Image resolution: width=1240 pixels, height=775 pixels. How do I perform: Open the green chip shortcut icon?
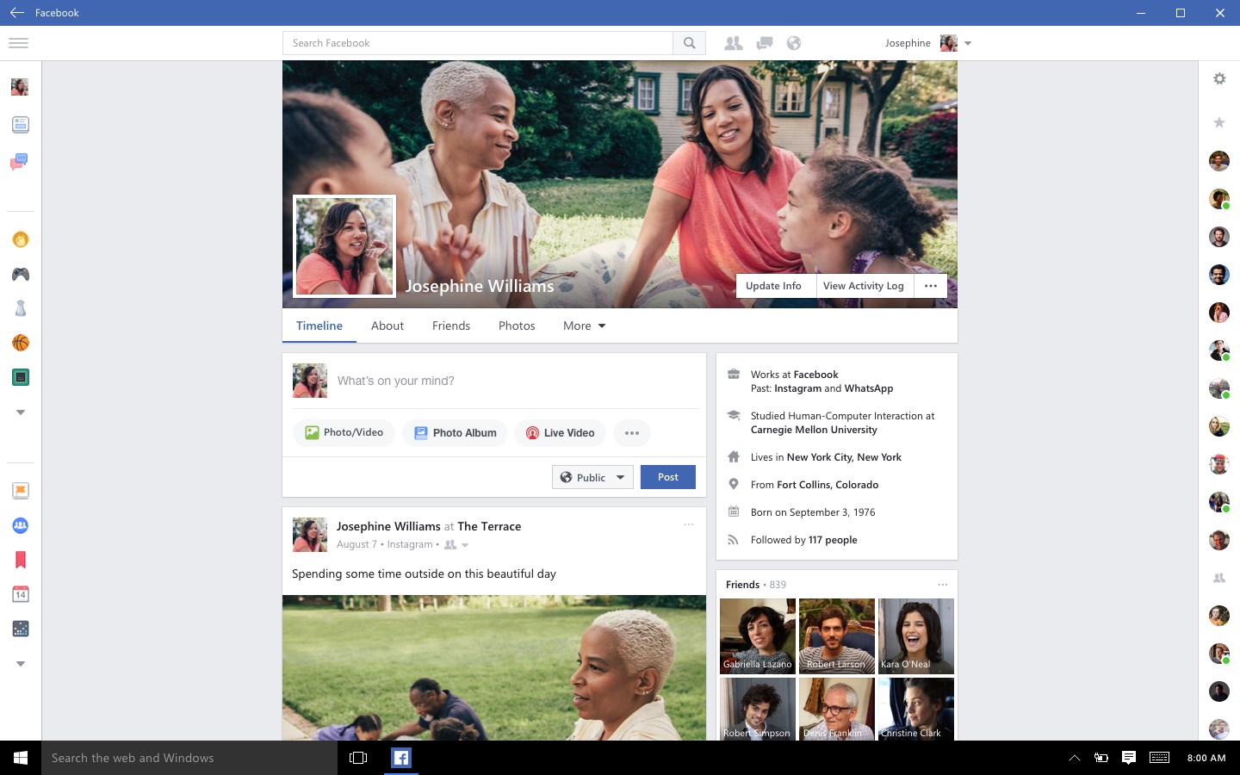(21, 377)
